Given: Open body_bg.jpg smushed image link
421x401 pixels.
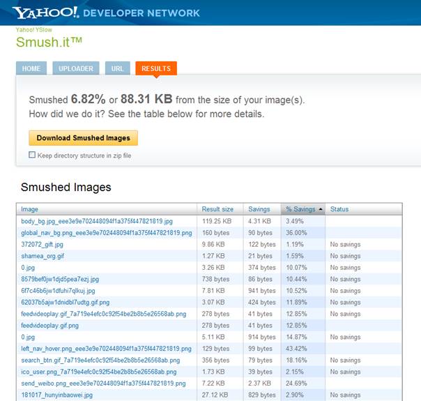Looking at the screenshot, I should coord(96,221).
